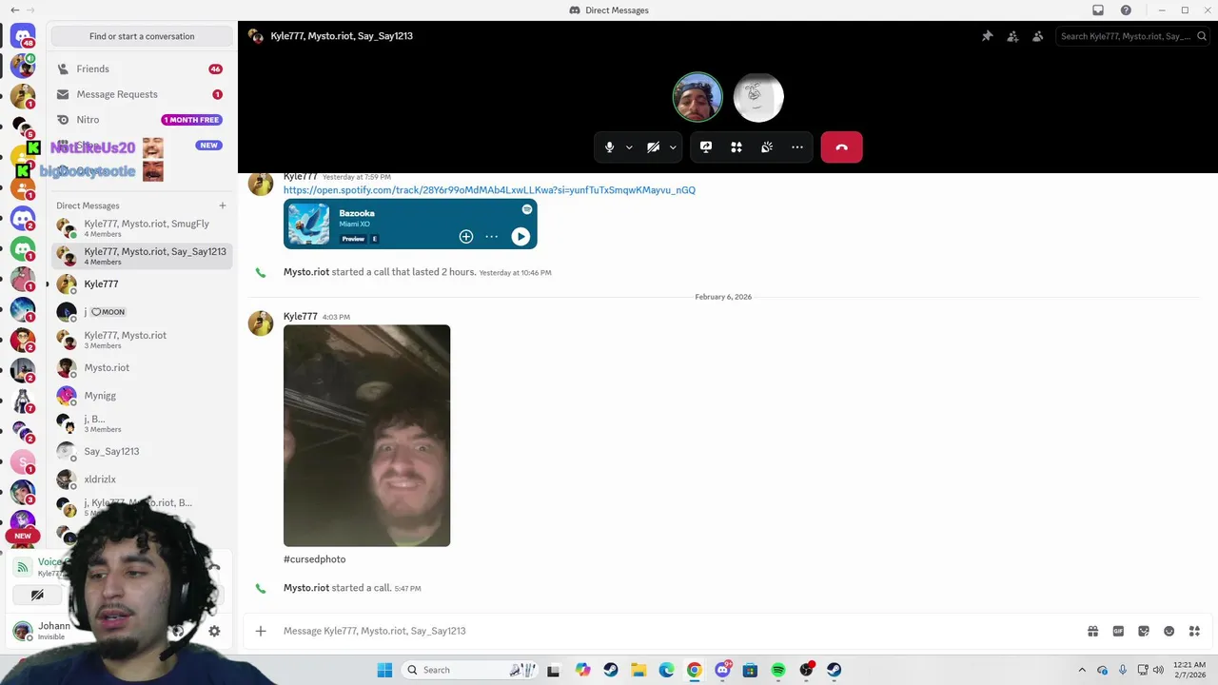Go back with the title bar arrow

click(14, 10)
